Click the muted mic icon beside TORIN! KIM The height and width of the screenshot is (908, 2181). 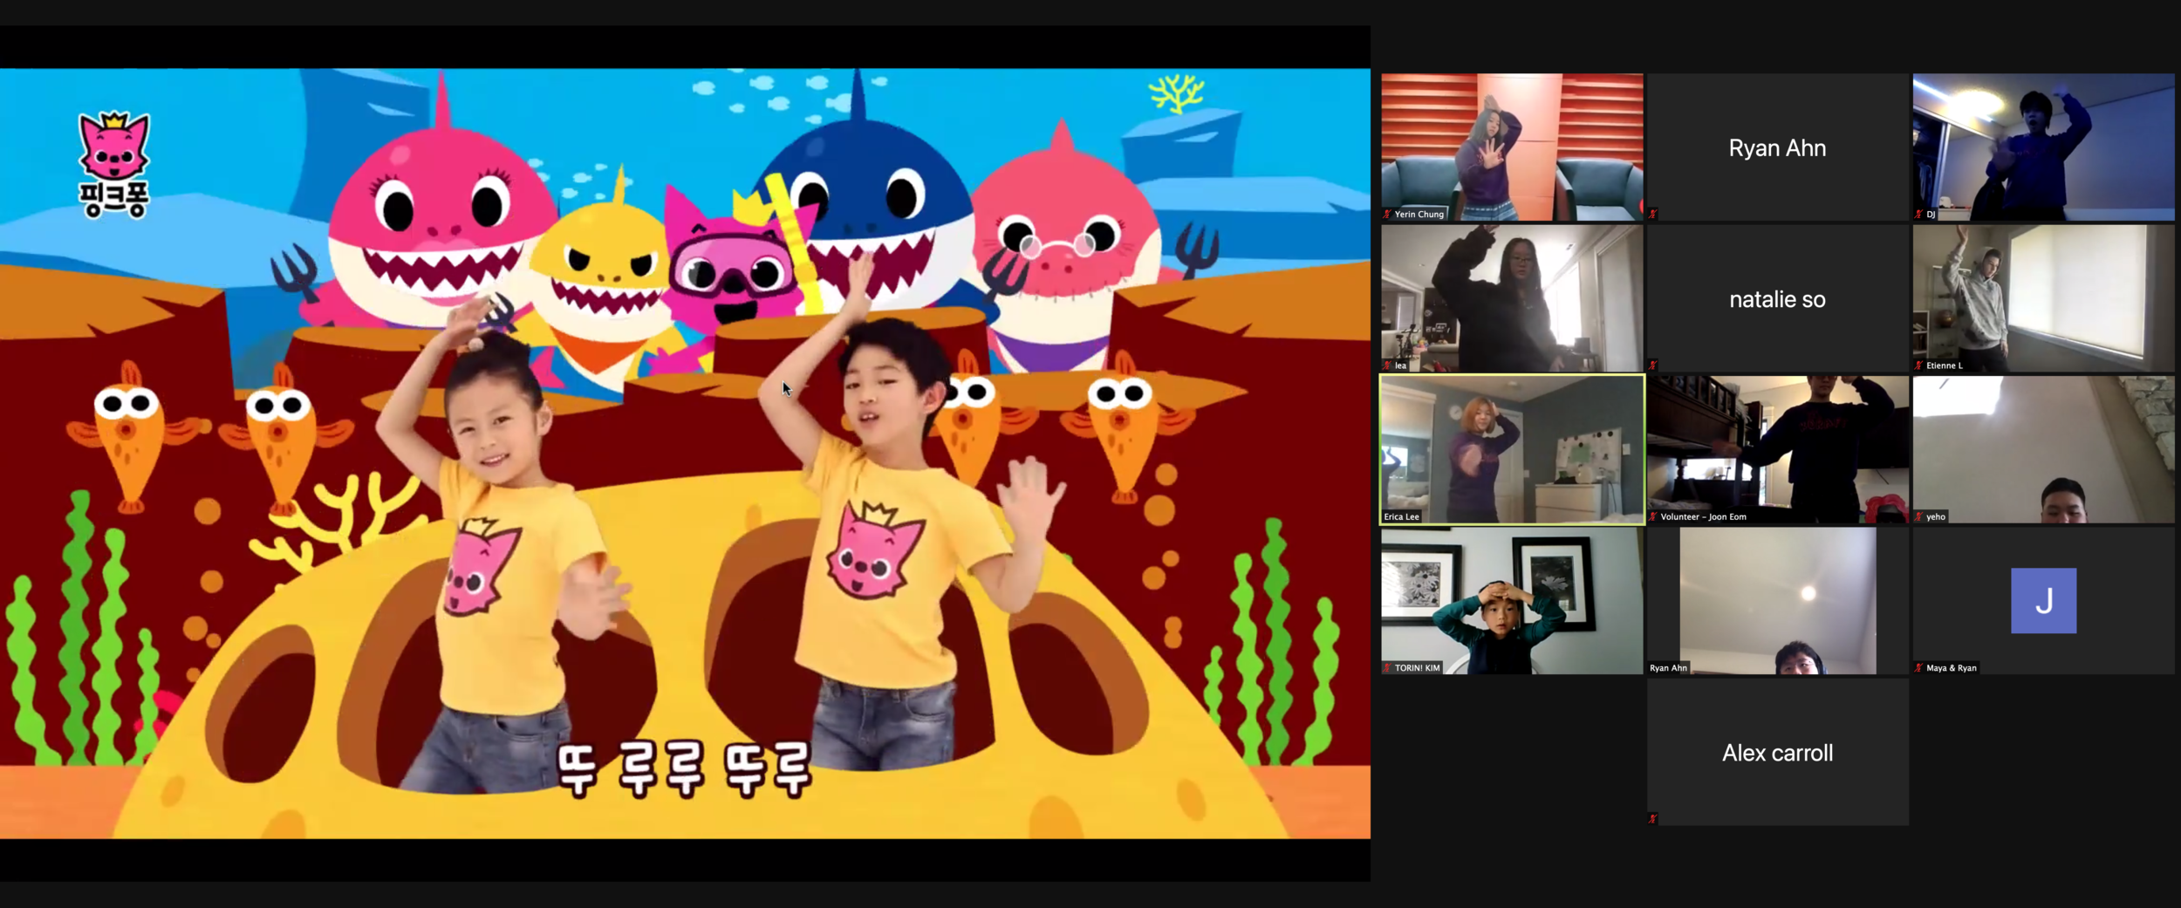tap(1387, 667)
